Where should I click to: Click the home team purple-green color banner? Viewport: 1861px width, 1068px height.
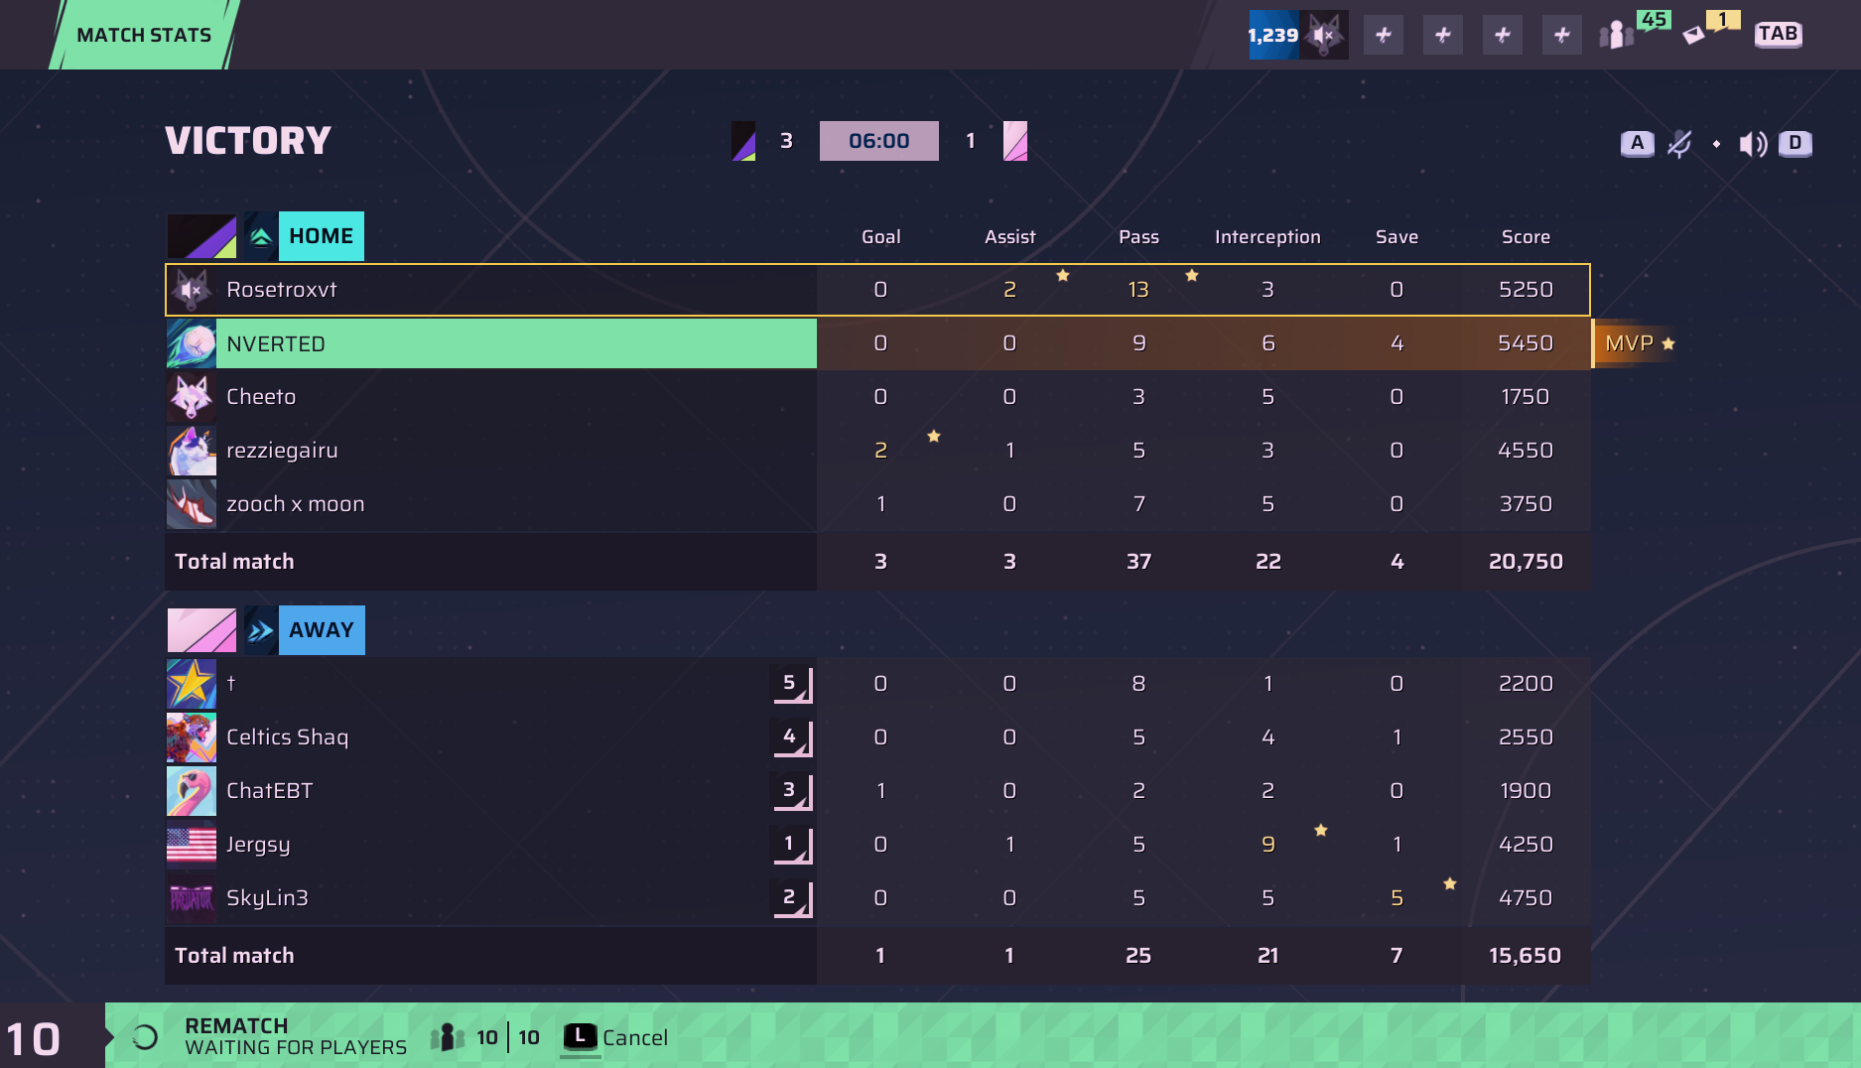[201, 236]
